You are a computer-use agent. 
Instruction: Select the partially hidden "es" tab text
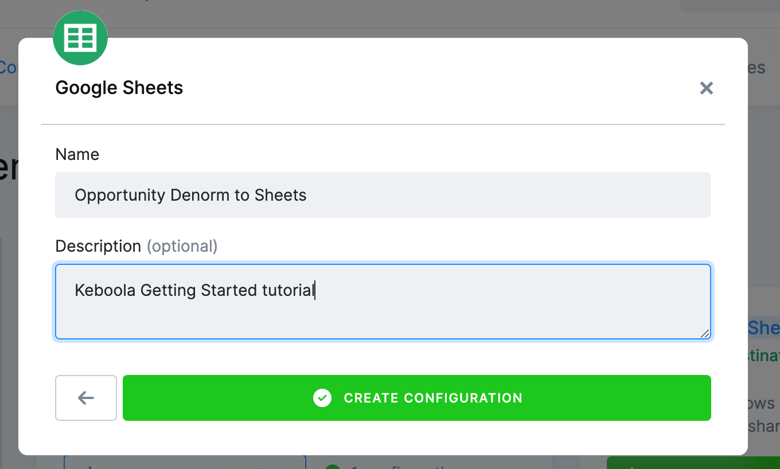(x=756, y=68)
